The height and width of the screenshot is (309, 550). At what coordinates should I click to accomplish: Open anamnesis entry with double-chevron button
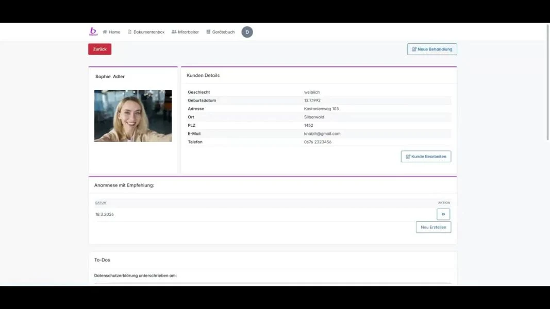click(443, 214)
